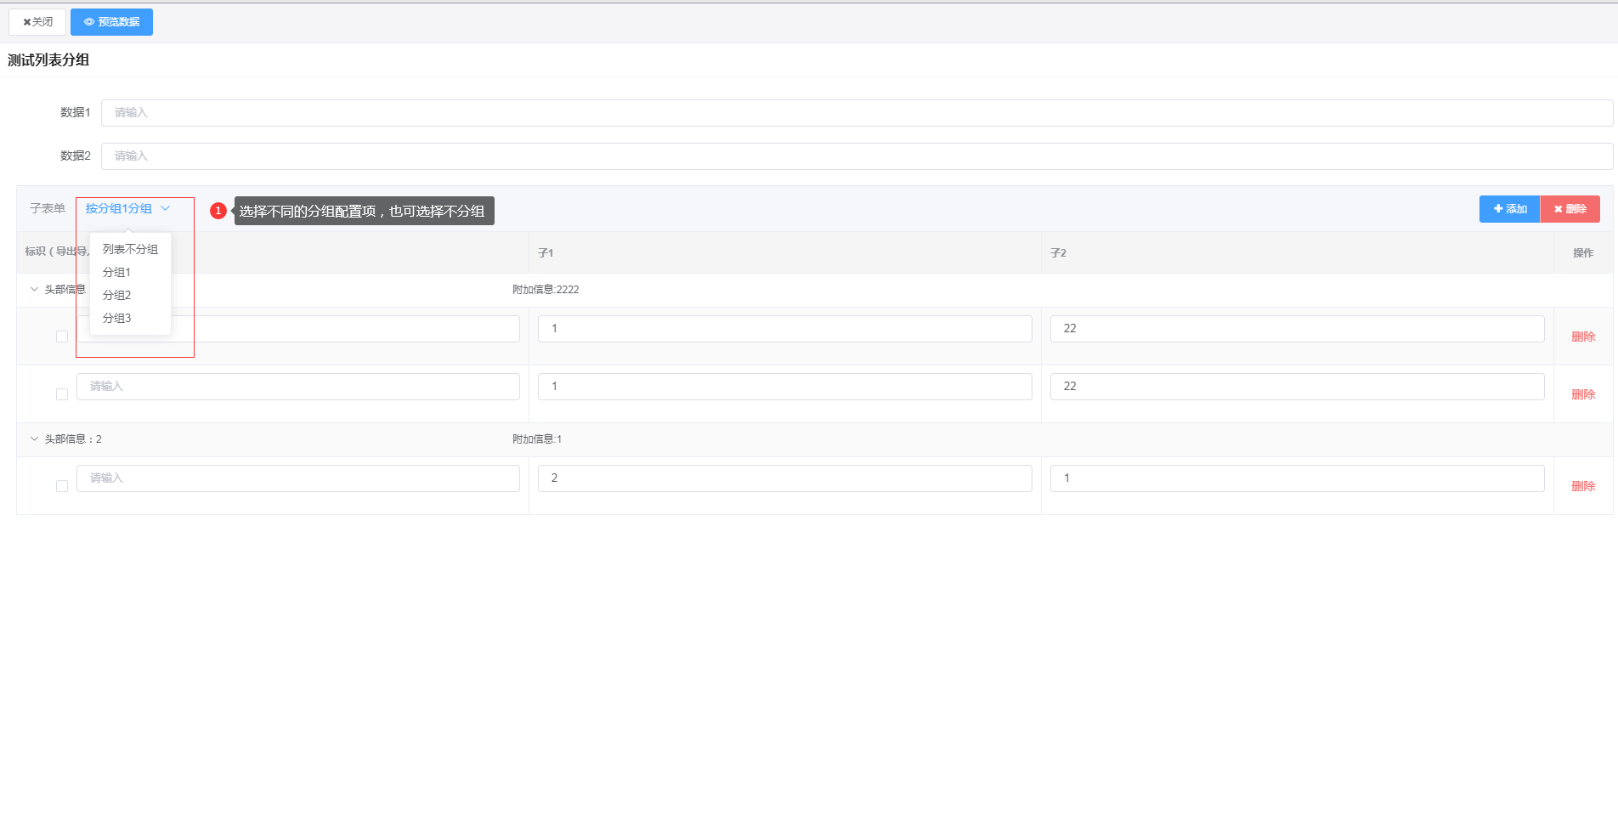Tick the checkbox in the 头部信息：2 row
The height and width of the screenshot is (815, 1618).
click(x=62, y=486)
